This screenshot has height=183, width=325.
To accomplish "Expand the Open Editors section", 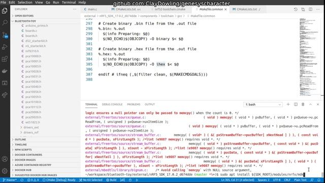I will [x=45, y=16].
